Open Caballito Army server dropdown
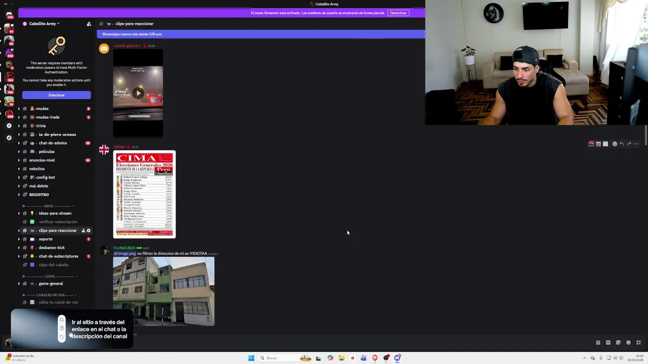 (x=44, y=24)
